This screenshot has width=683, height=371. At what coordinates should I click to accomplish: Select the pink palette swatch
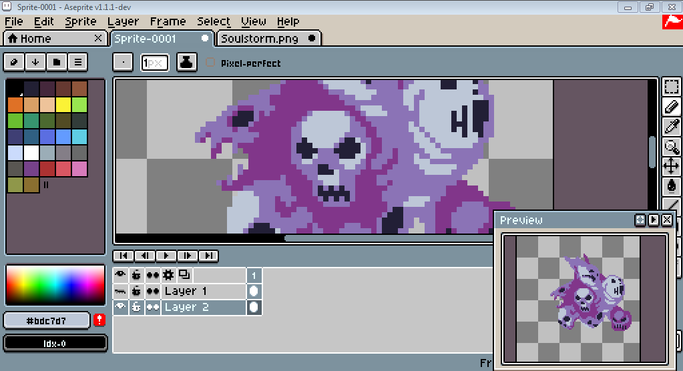tap(79, 169)
